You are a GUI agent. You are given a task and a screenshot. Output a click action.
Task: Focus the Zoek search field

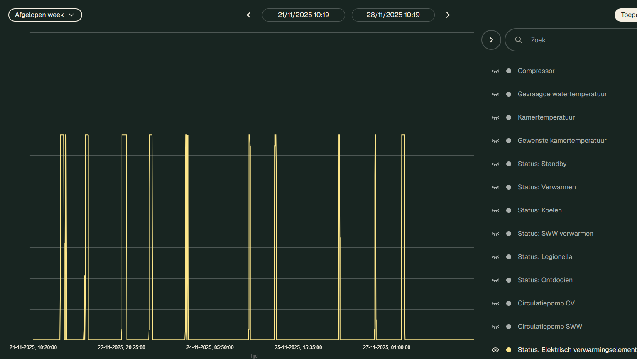(571, 40)
